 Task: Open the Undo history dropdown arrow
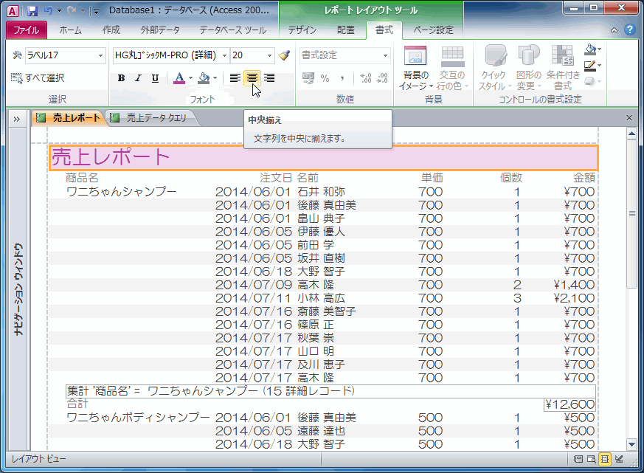59,11
